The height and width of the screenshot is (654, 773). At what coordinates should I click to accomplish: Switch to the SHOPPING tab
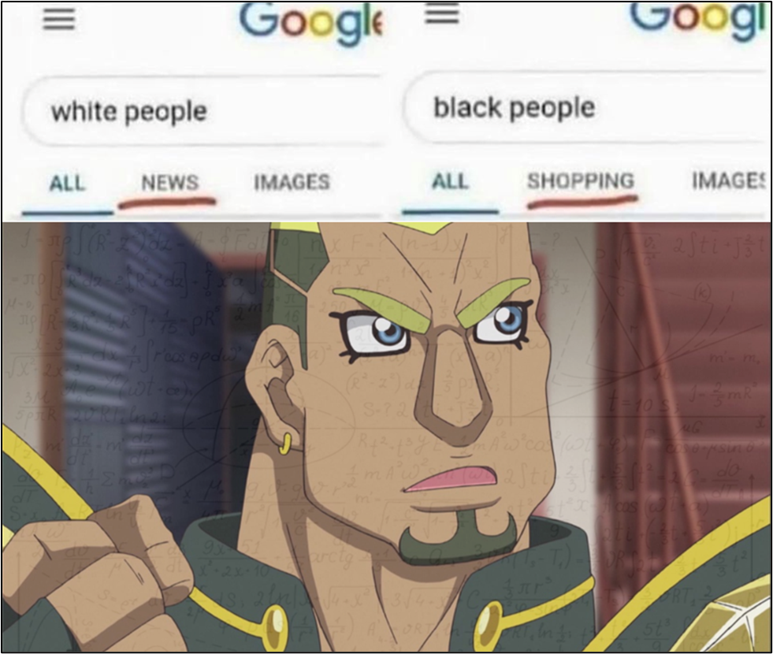pos(581,181)
